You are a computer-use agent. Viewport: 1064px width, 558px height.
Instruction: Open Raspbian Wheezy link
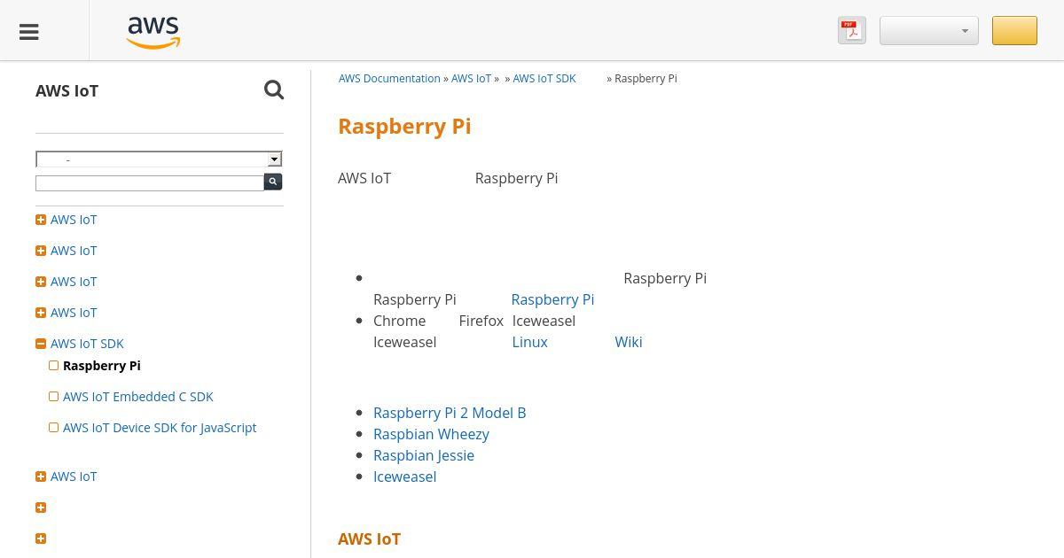[x=431, y=434]
